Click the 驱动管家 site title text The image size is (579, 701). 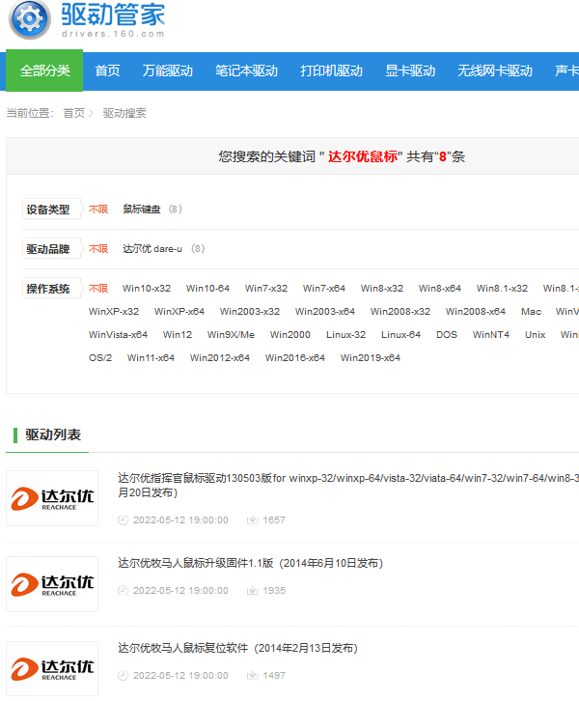113,14
